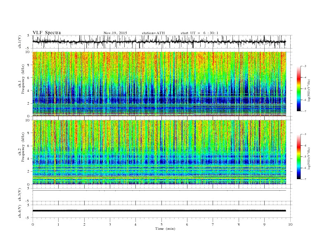Viewport: 327px width, 252px height.
Task: Click the time axis tick label "8"
Action: tap(239, 224)
